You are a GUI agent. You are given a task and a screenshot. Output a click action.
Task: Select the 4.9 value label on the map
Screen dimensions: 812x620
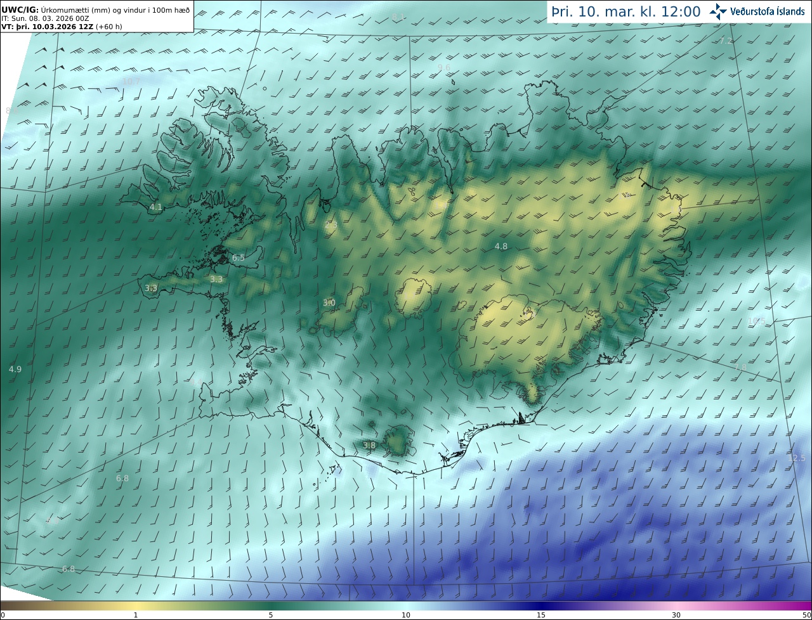[15, 368]
